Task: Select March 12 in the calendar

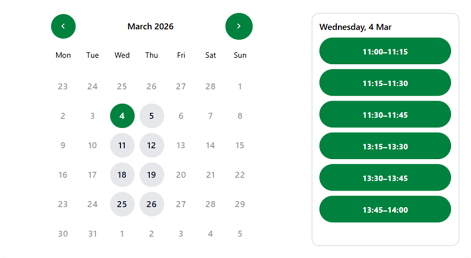Action: [152, 145]
